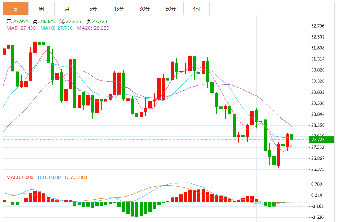Click the MA10: 27.738 label
This screenshot has width=337, height=222.
(56, 28)
